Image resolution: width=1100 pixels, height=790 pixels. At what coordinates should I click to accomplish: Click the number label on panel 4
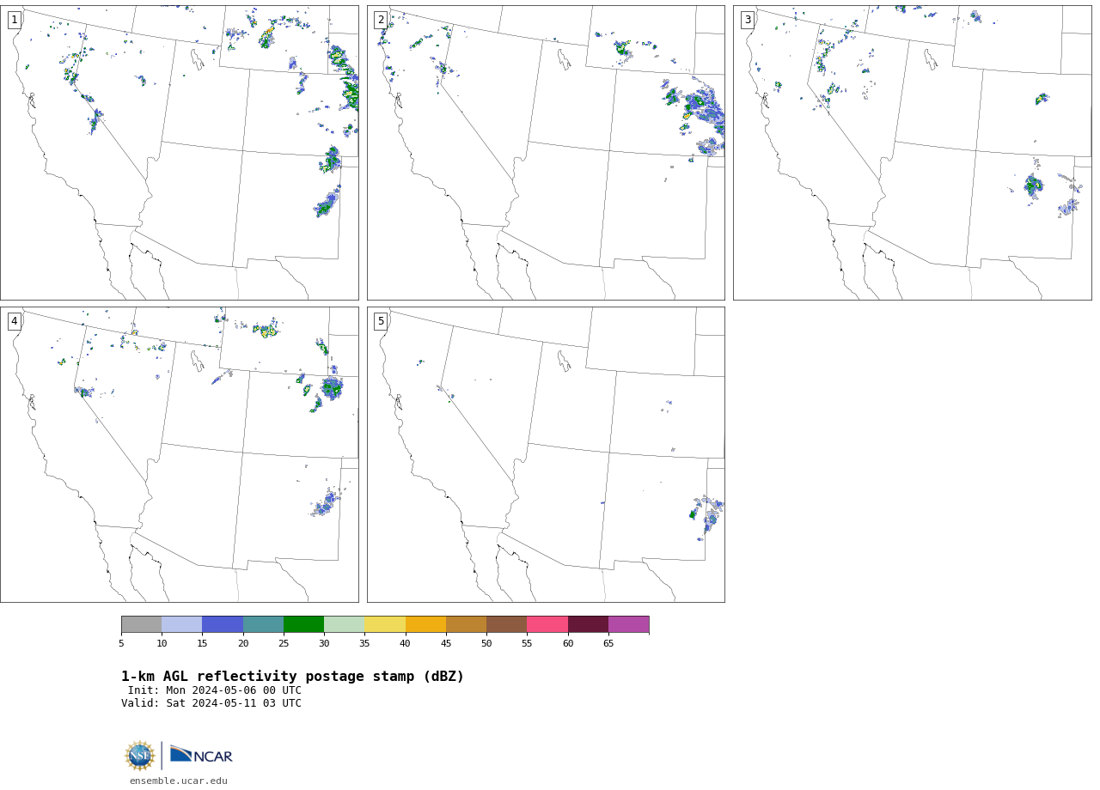click(15, 321)
